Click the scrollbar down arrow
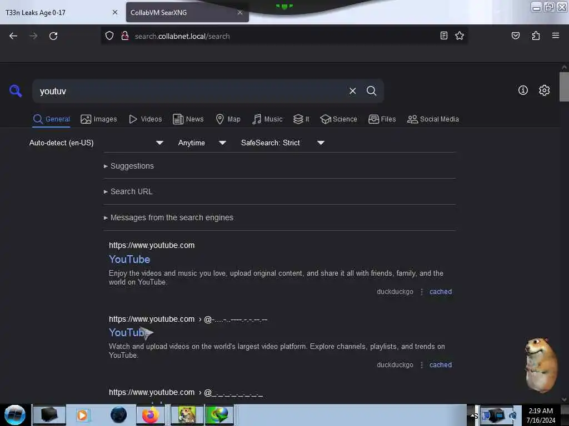Viewport: 569px width, 426px height. (564, 399)
